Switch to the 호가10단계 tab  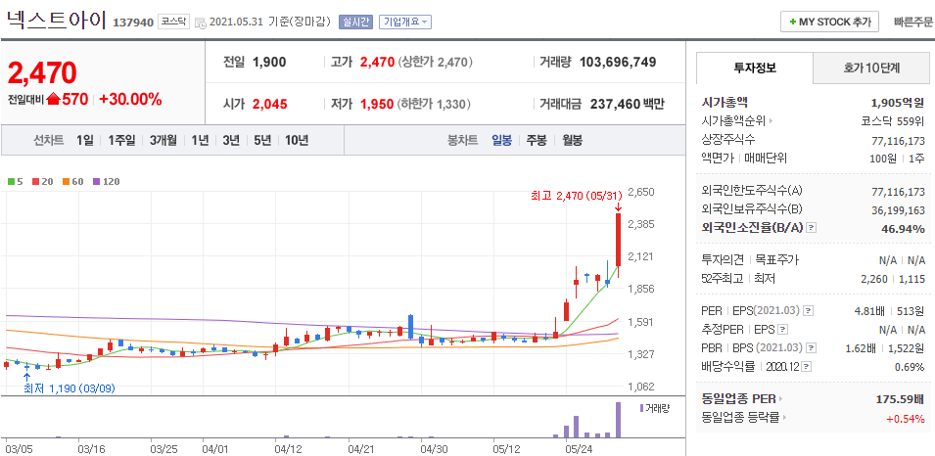871,68
